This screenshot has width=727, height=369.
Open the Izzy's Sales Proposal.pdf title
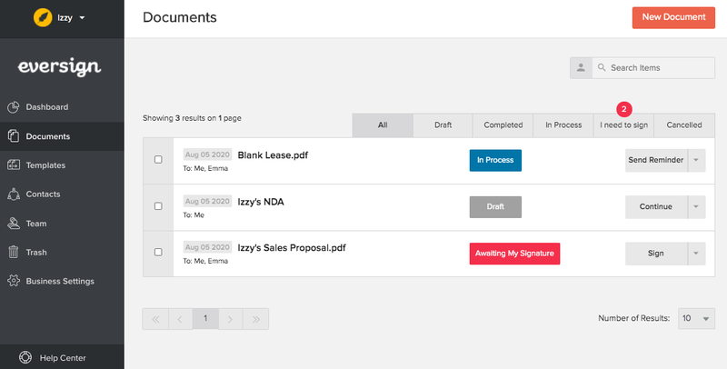(x=292, y=248)
